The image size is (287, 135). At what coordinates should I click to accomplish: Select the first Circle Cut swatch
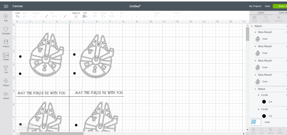pyautogui.click(x=264, y=102)
